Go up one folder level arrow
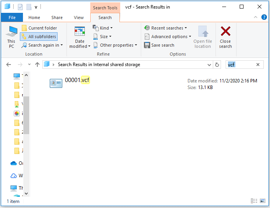This screenshot has height=208, width=270. click(x=37, y=65)
